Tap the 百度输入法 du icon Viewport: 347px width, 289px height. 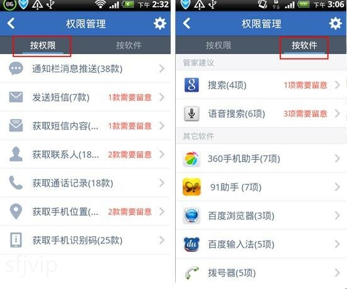(191, 244)
